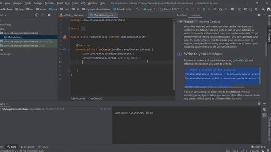The width and height of the screenshot is (271, 152).
Task: Open the VCS menu
Action: [83, 3]
